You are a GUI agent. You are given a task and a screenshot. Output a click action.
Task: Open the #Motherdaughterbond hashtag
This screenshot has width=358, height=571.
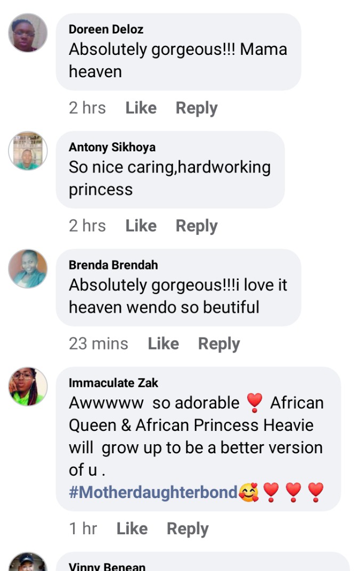click(153, 492)
